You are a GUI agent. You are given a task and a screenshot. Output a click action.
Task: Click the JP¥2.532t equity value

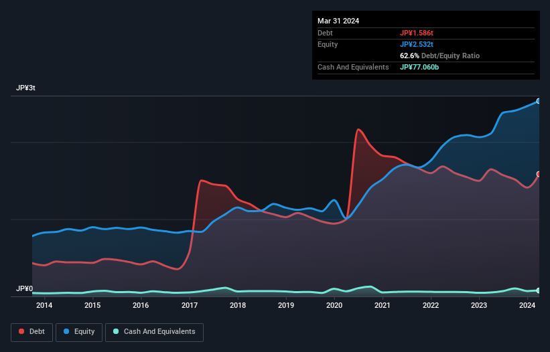point(417,44)
